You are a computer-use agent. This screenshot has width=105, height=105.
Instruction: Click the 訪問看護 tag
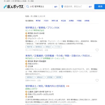pos(50,77)
